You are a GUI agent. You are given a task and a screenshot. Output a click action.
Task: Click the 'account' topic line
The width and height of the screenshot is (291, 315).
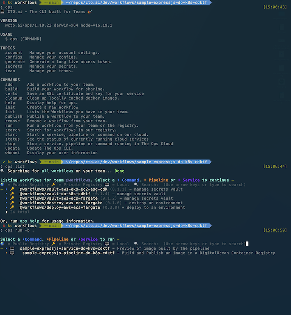click(53, 52)
